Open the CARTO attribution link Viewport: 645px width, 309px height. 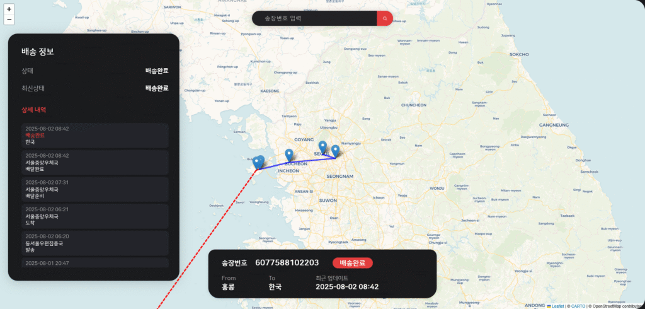click(x=578, y=306)
